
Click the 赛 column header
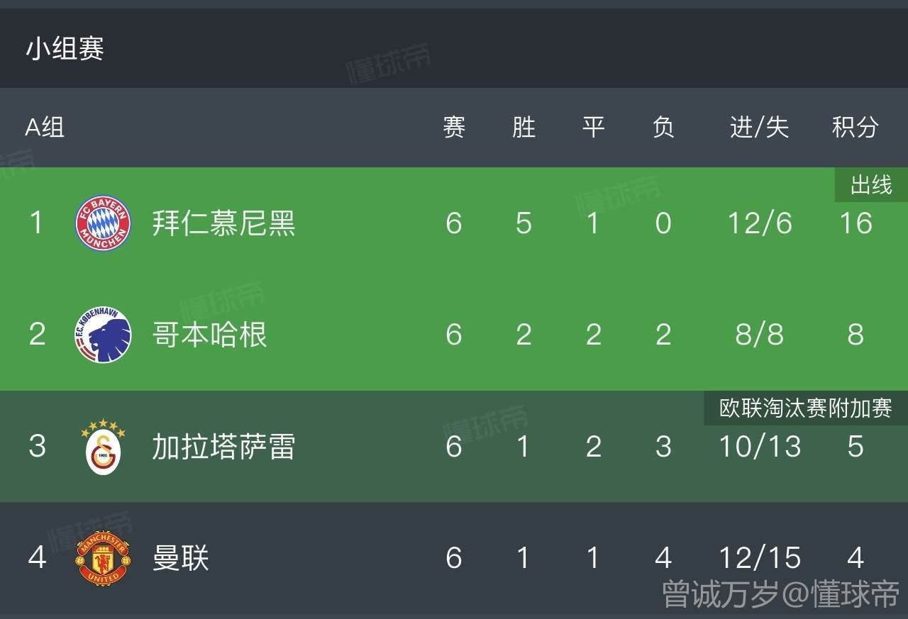coord(454,128)
